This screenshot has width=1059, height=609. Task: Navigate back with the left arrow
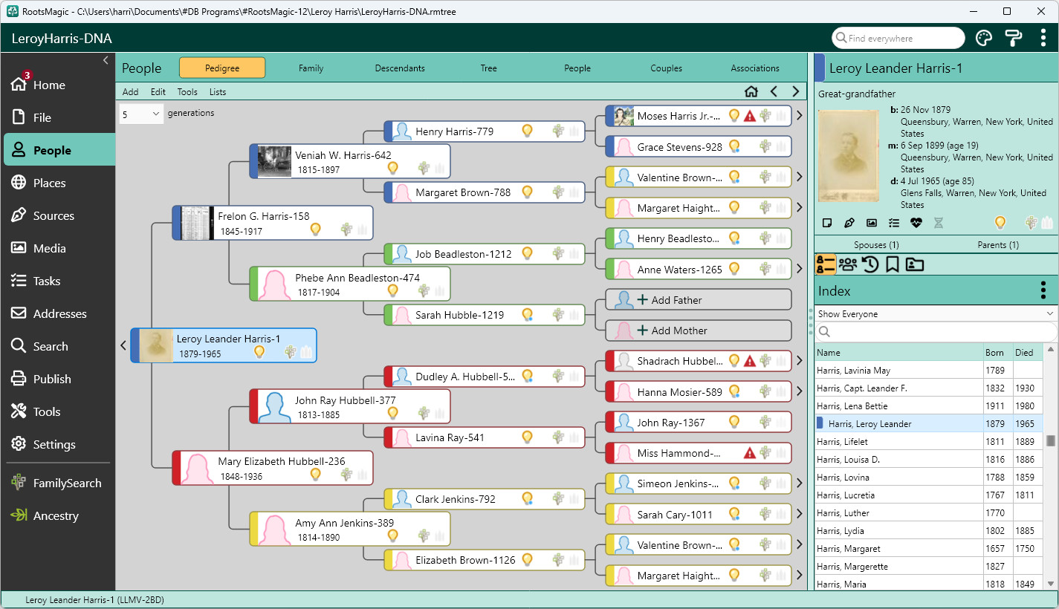click(774, 91)
